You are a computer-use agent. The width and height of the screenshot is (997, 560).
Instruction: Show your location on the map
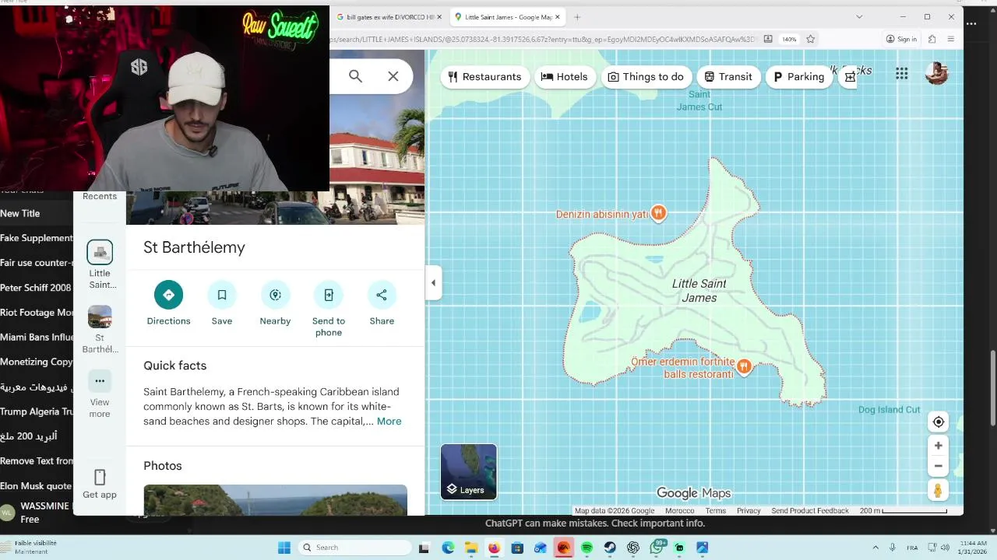coord(939,422)
